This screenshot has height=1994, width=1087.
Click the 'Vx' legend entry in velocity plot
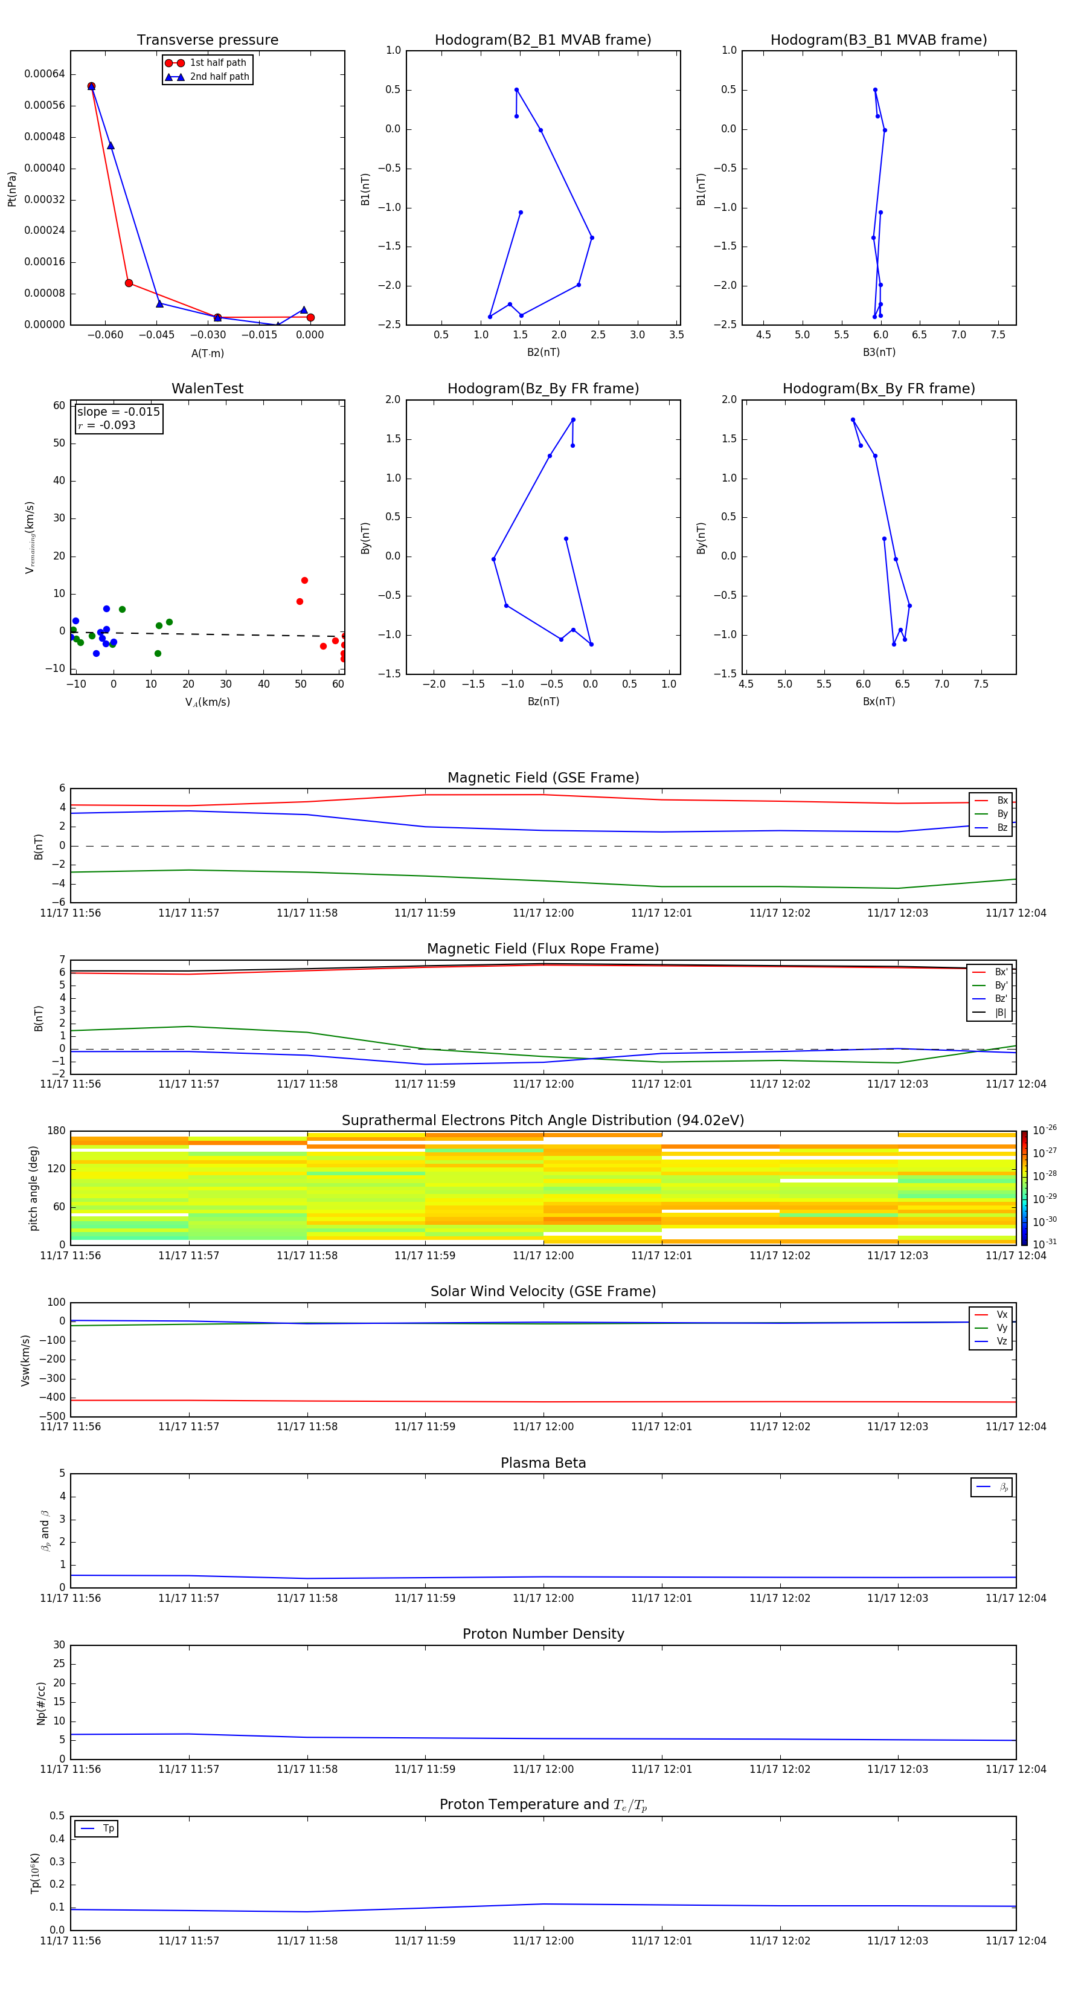pyautogui.click(x=991, y=1314)
